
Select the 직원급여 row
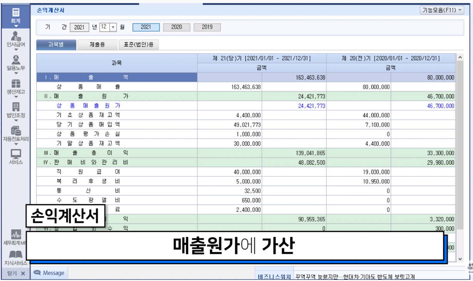click(x=246, y=172)
